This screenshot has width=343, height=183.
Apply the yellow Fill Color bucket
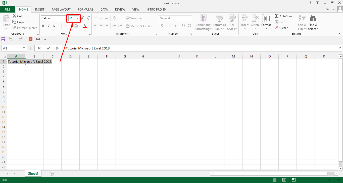[76, 26]
